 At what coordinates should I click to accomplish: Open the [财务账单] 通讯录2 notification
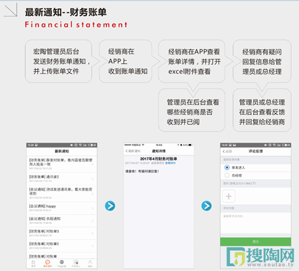(x=62, y=179)
